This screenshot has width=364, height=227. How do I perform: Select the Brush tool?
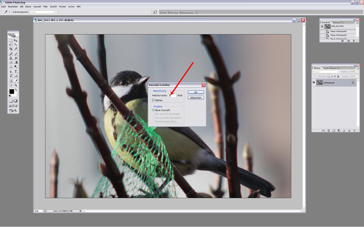16,54
